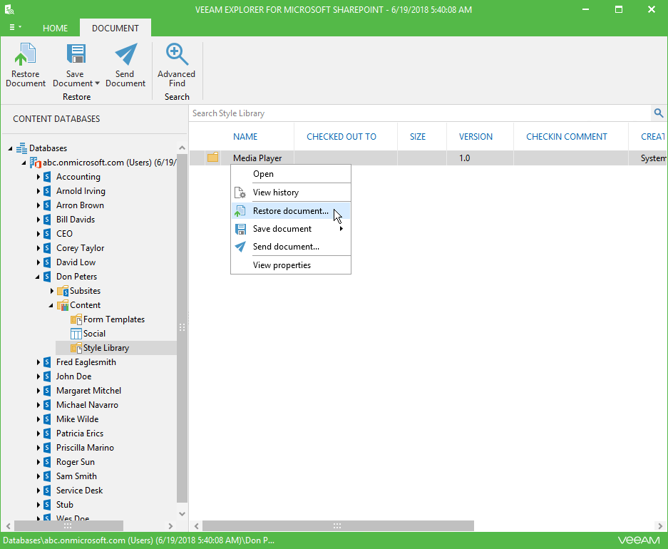Viewport: 668px width, 549px height.
Task: Expand the Stub site node
Action: (x=38, y=505)
